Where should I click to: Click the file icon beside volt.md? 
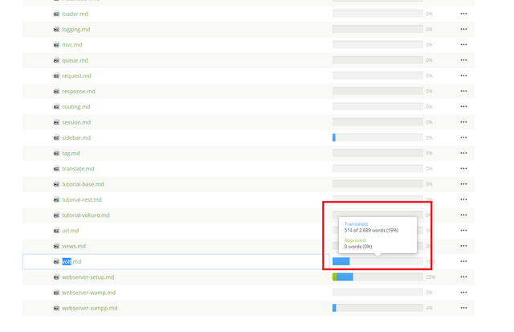pos(56,261)
